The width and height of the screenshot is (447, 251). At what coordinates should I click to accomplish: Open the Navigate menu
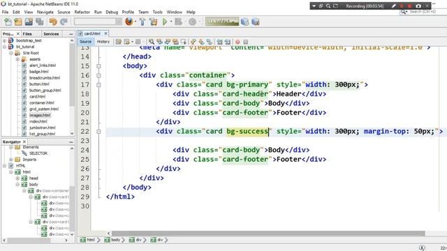click(x=45, y=12)
